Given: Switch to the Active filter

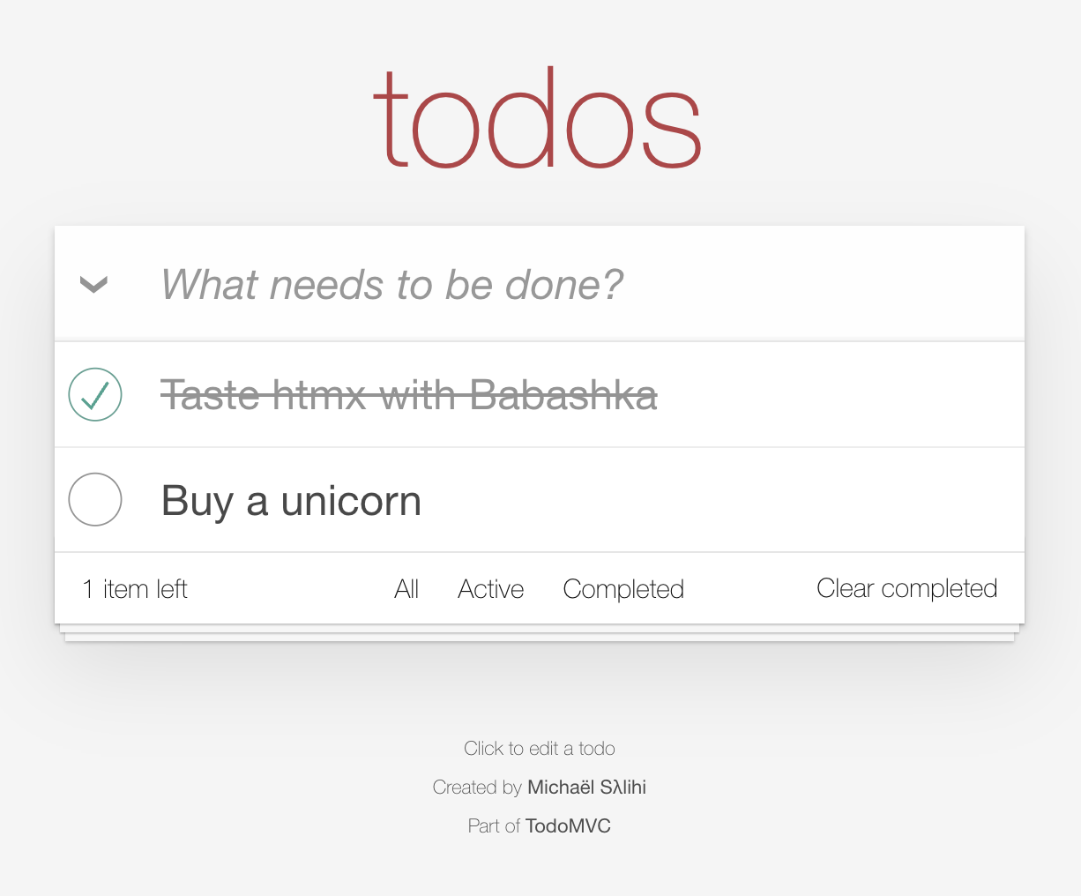Looking at the screenshot, I should point(490,589).
